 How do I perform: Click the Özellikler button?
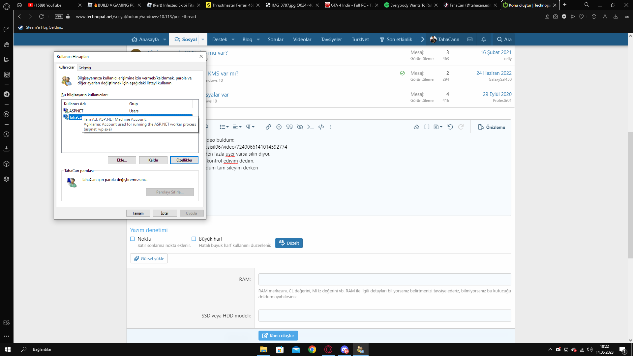tap(184, 160)
